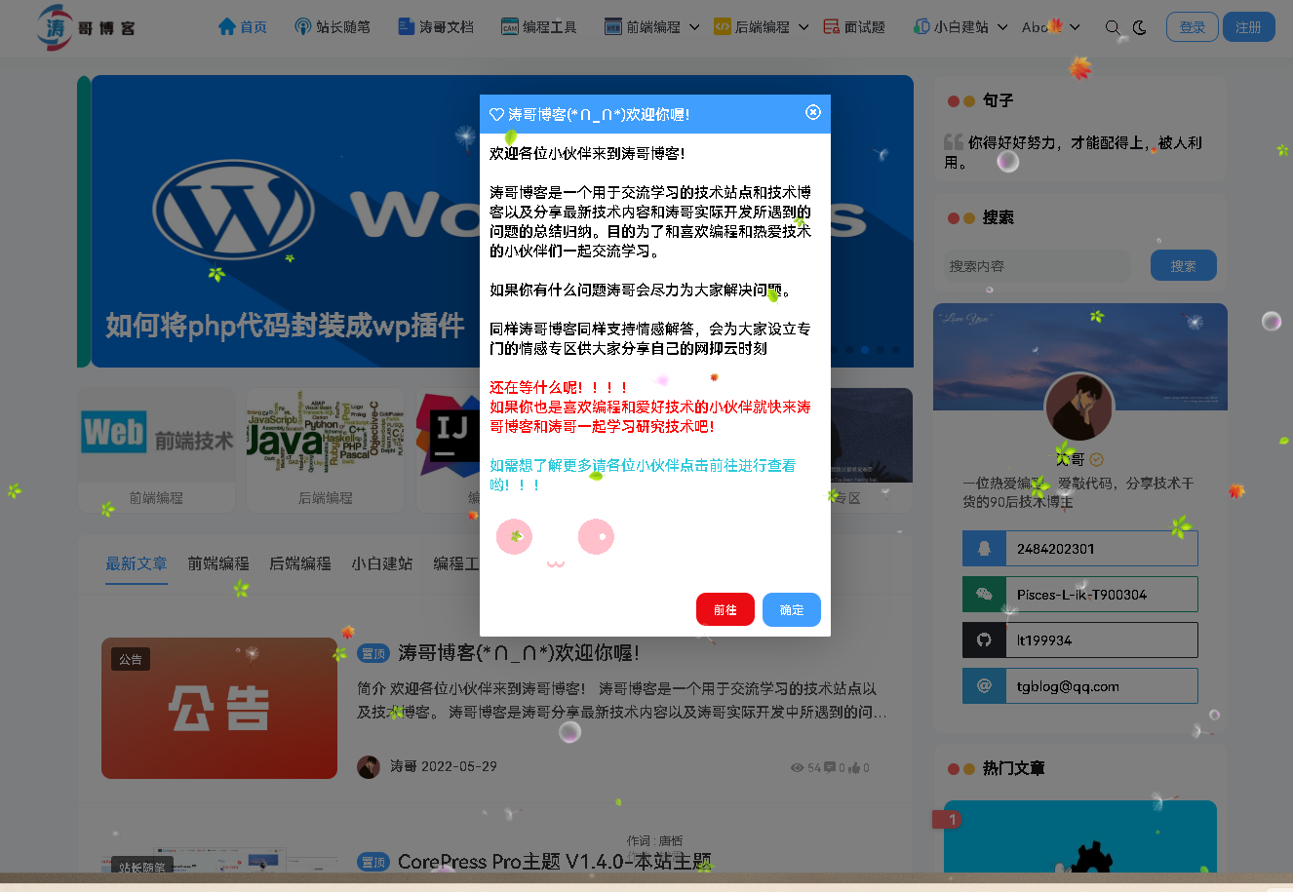1293x892 pixels.
Task: Switch to the 最新文章 tab
Action: 137,563
